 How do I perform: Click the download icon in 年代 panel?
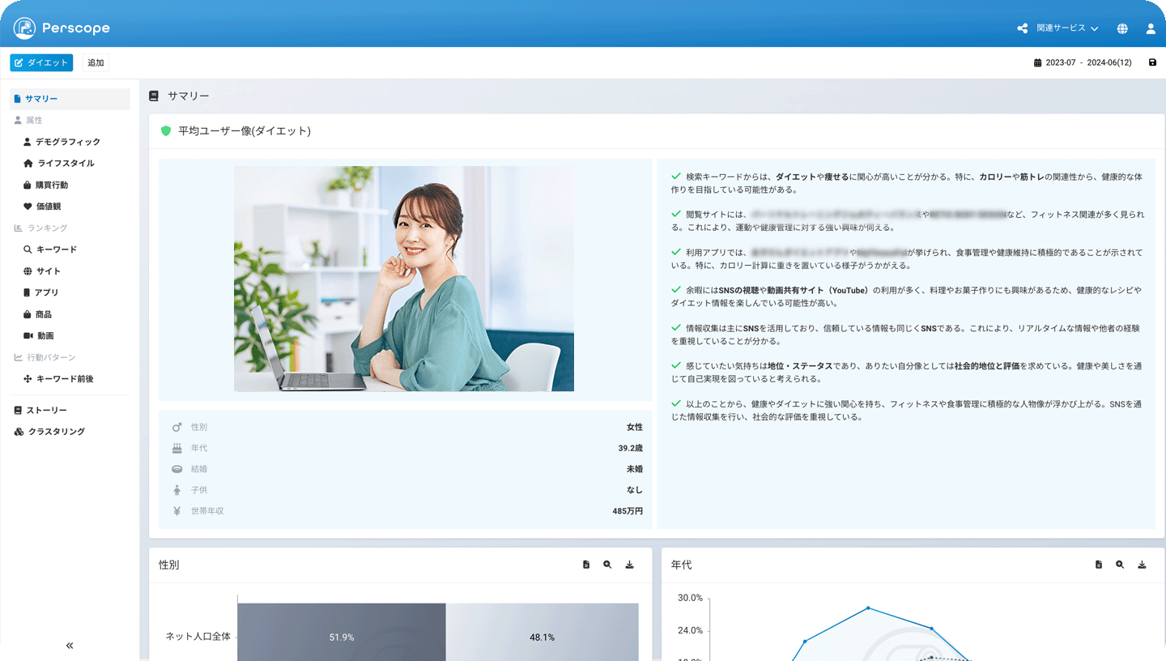click(1142, 565)
